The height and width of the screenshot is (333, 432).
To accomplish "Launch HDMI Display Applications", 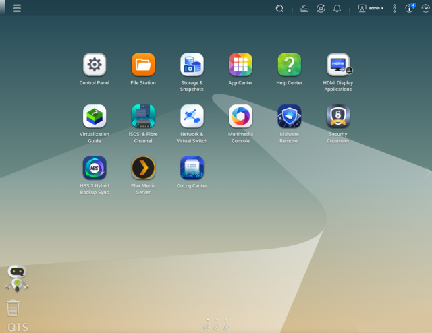I will click(x=338, y=65).
